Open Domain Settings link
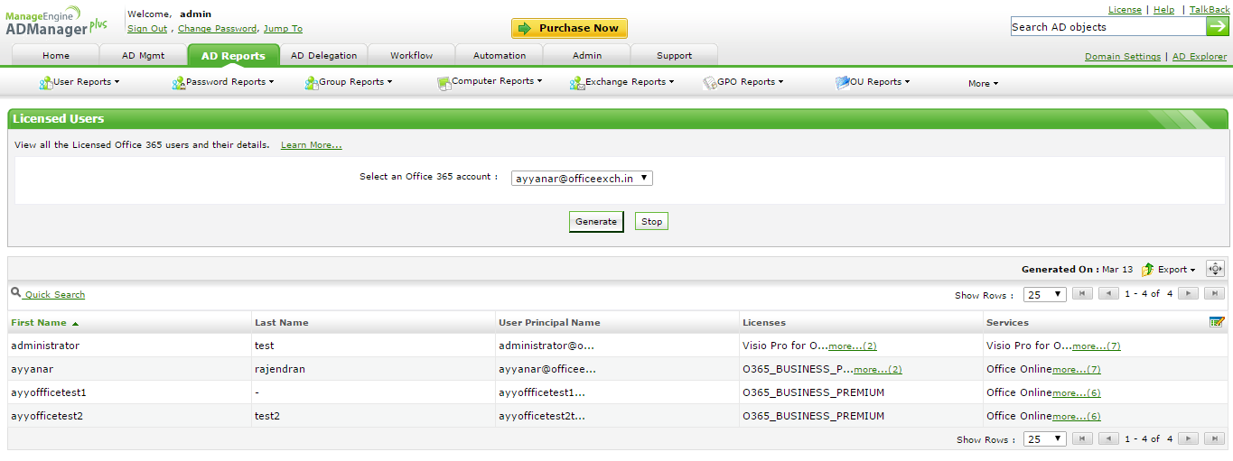Image resolution: width=1233 pixels, height=461 pixels. click(x=1123, y=57)
